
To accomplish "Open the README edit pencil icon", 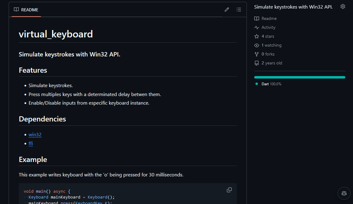I will coord(227,9).
